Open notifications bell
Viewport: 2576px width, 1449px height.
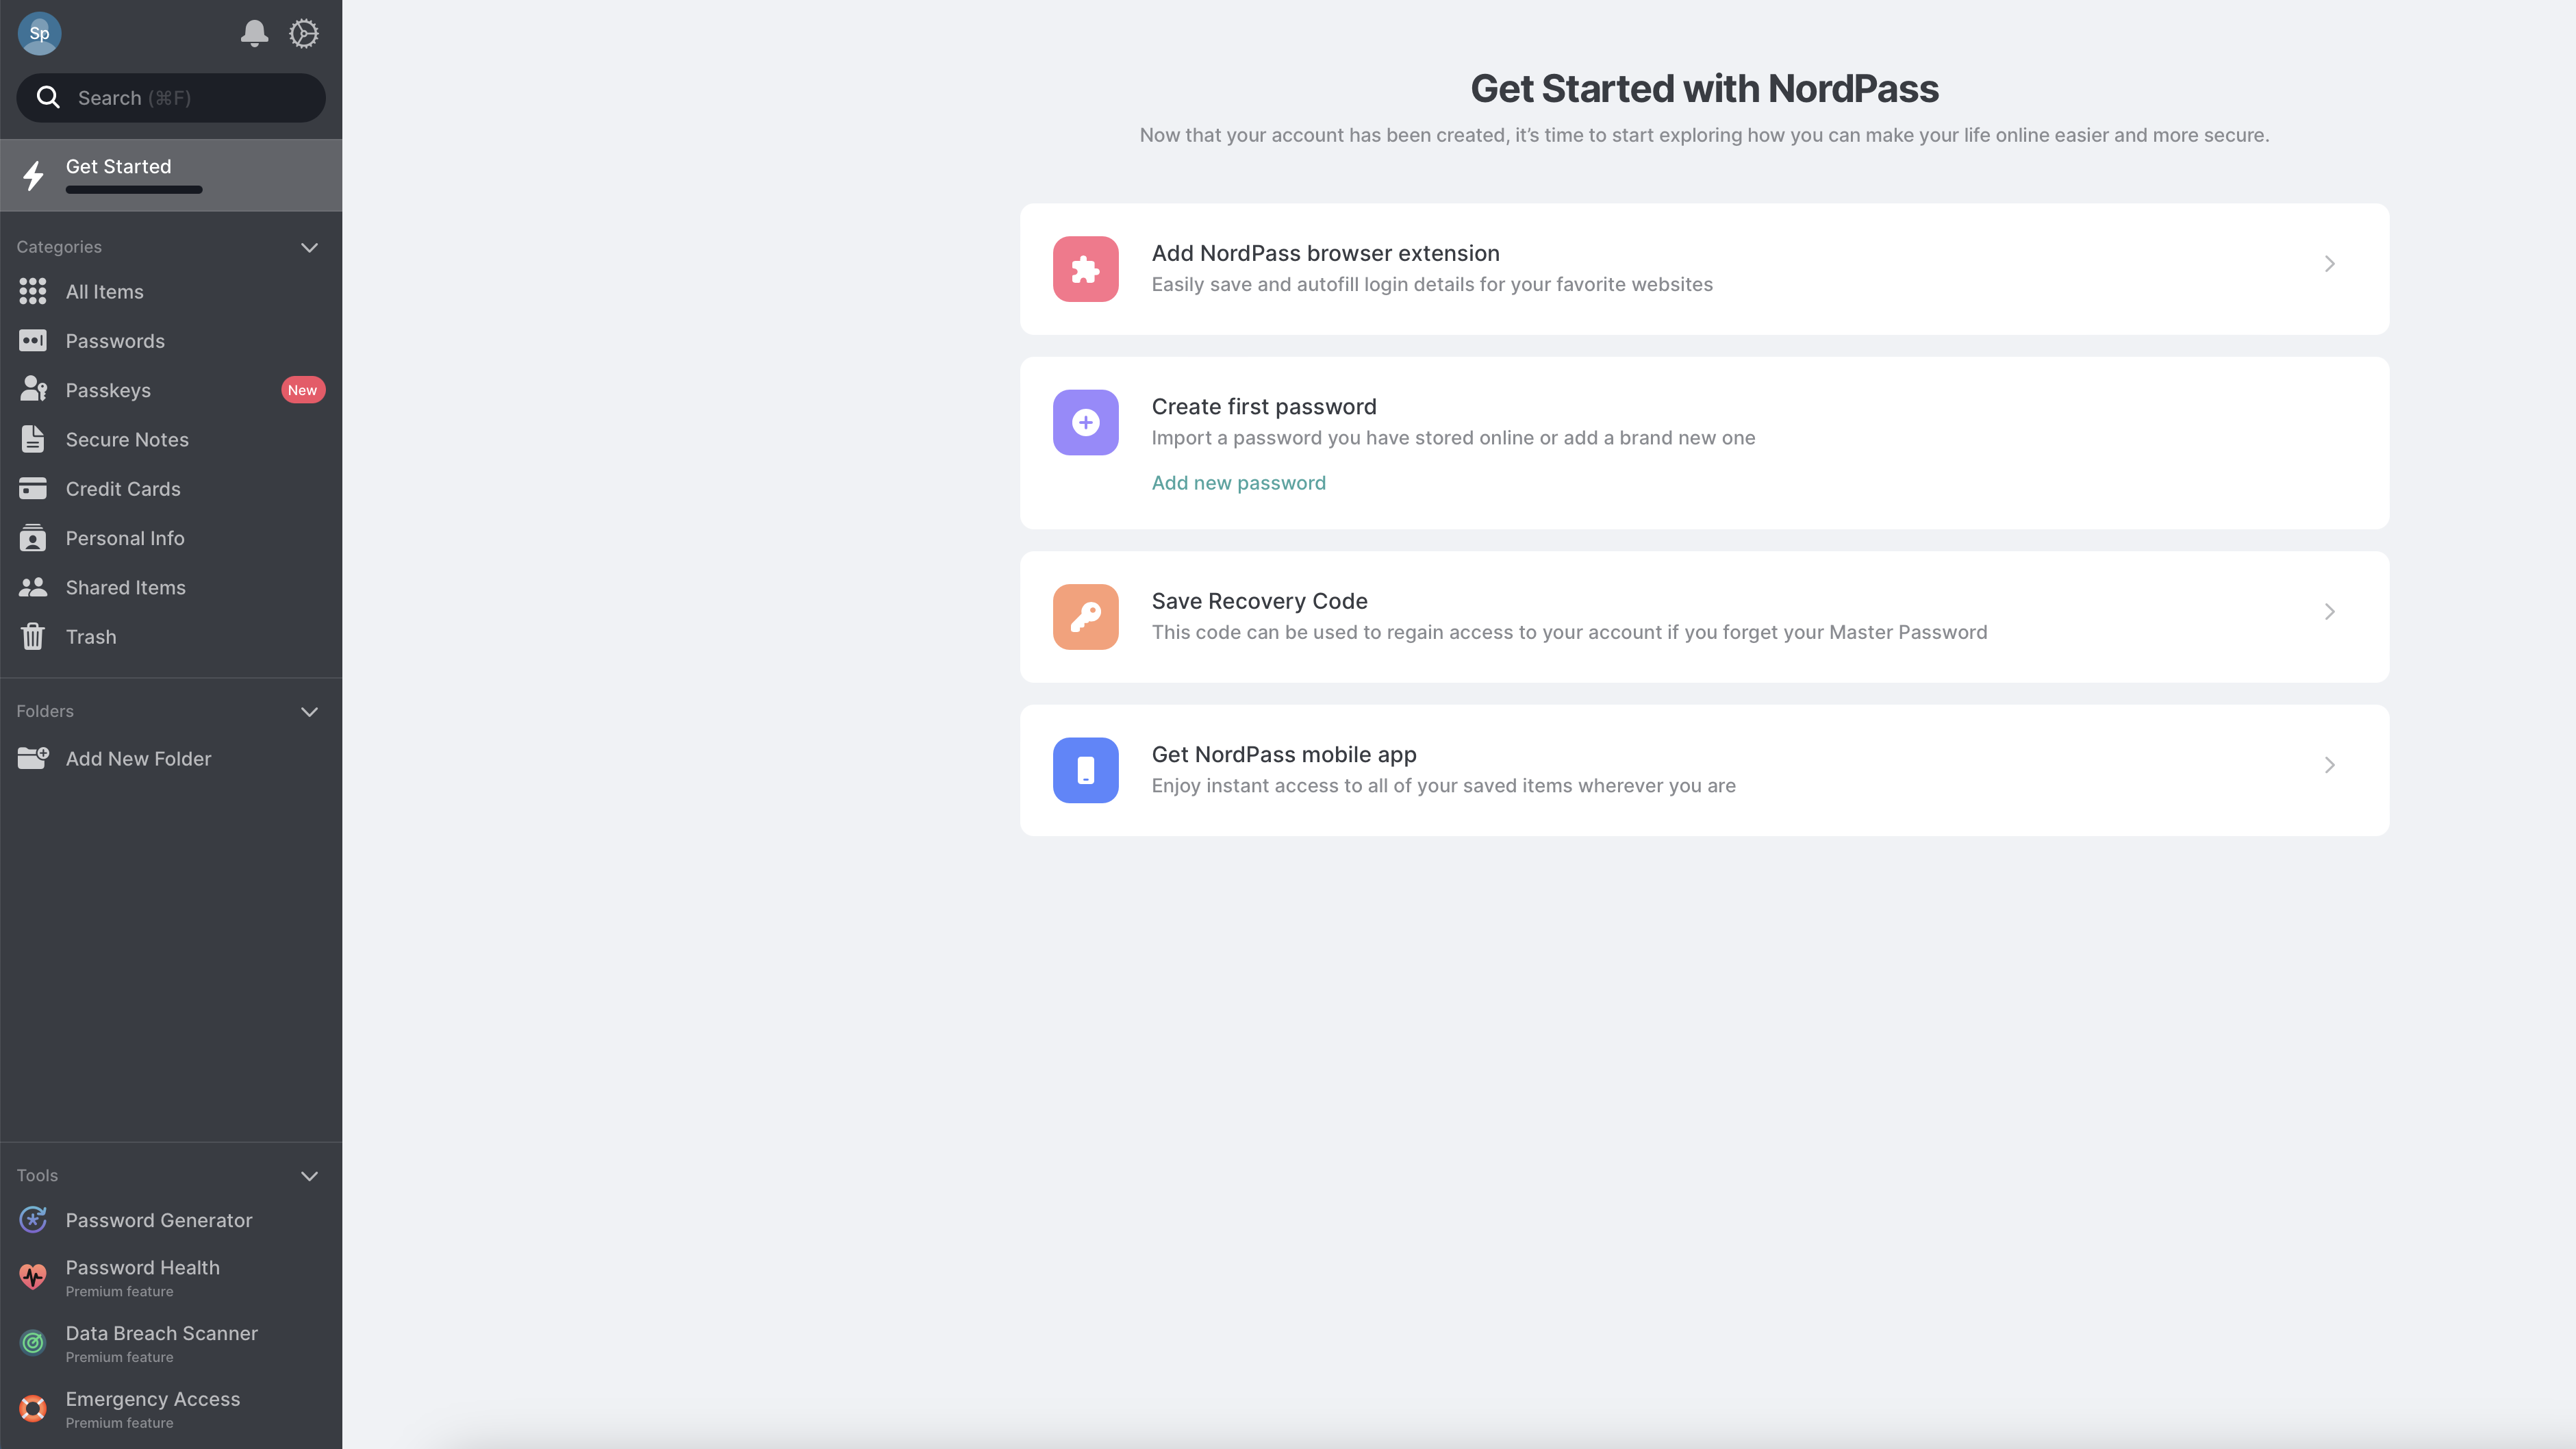tap(254, 33)
